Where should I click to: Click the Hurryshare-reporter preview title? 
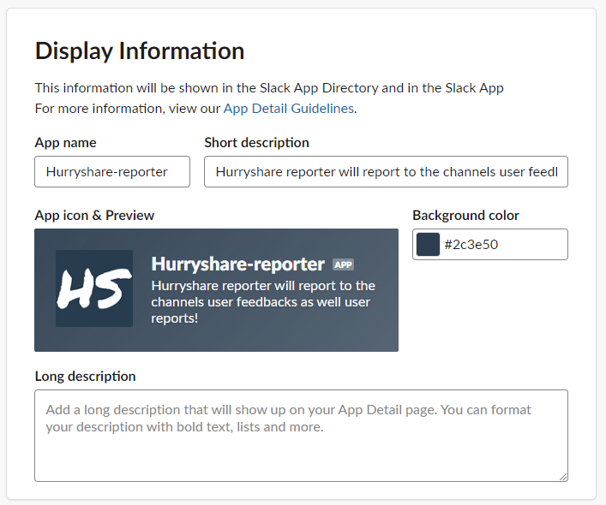click(x=237, y=264)
